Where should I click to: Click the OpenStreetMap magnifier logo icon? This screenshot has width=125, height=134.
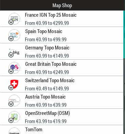(14, 117)
